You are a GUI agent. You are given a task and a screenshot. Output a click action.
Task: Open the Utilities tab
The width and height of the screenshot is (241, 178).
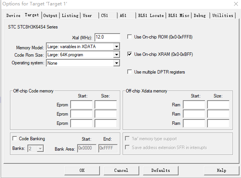click(x=223, y=15)
